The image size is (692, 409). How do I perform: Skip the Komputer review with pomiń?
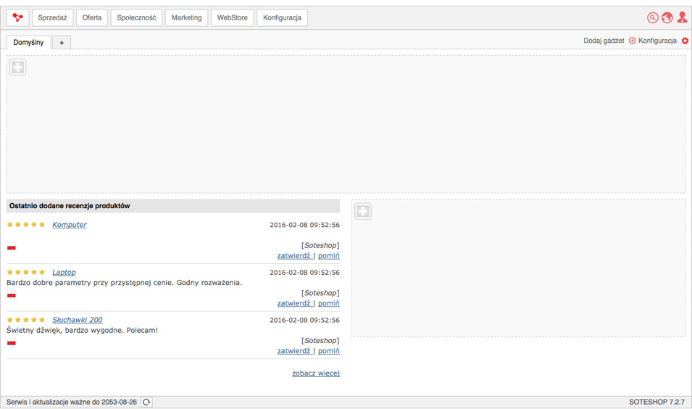(x=329, y=256)
